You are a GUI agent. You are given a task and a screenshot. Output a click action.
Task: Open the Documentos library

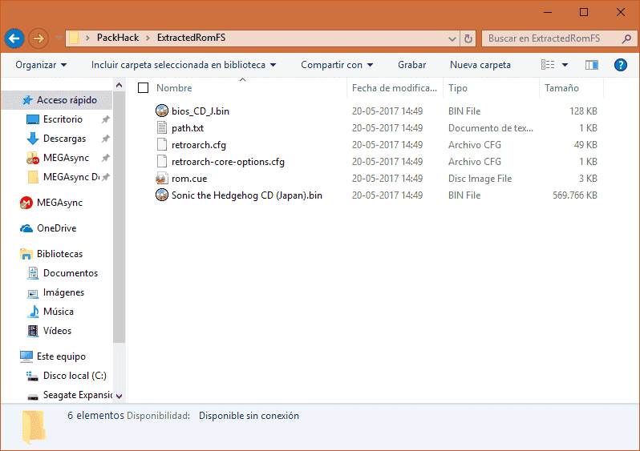click(71, 273)
